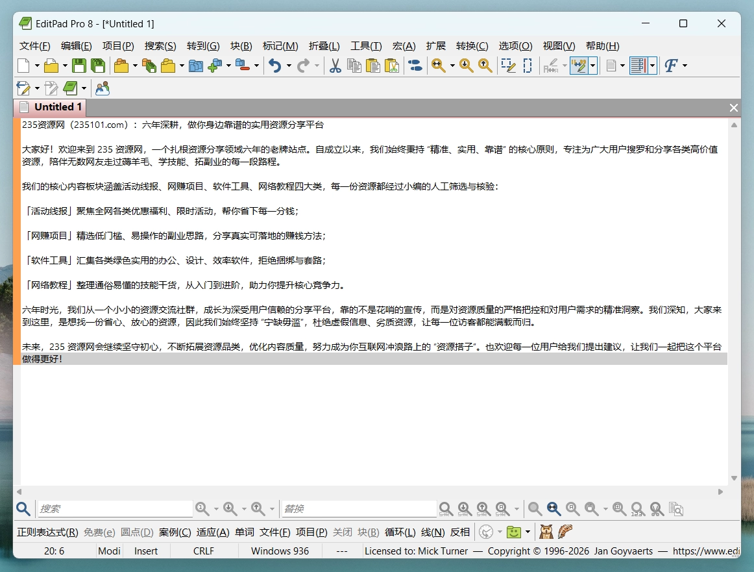The width and height of the screenshot is (754, 572).
Task: Click the footsteps go-to icon
Action: 415,66
